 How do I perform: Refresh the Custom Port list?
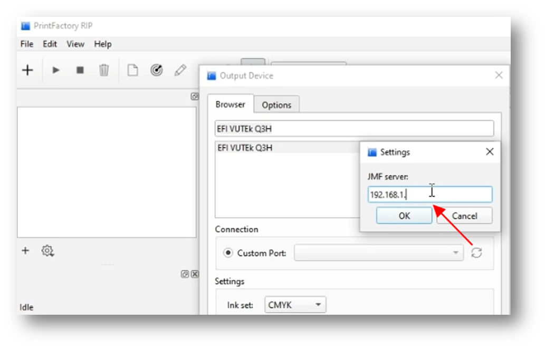pos(476,253)
